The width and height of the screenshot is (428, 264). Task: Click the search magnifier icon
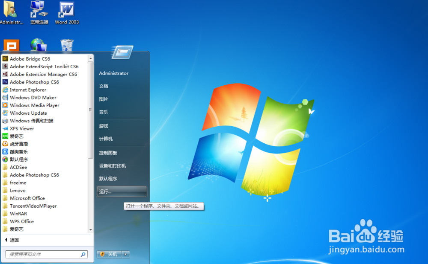pos(83,255)
